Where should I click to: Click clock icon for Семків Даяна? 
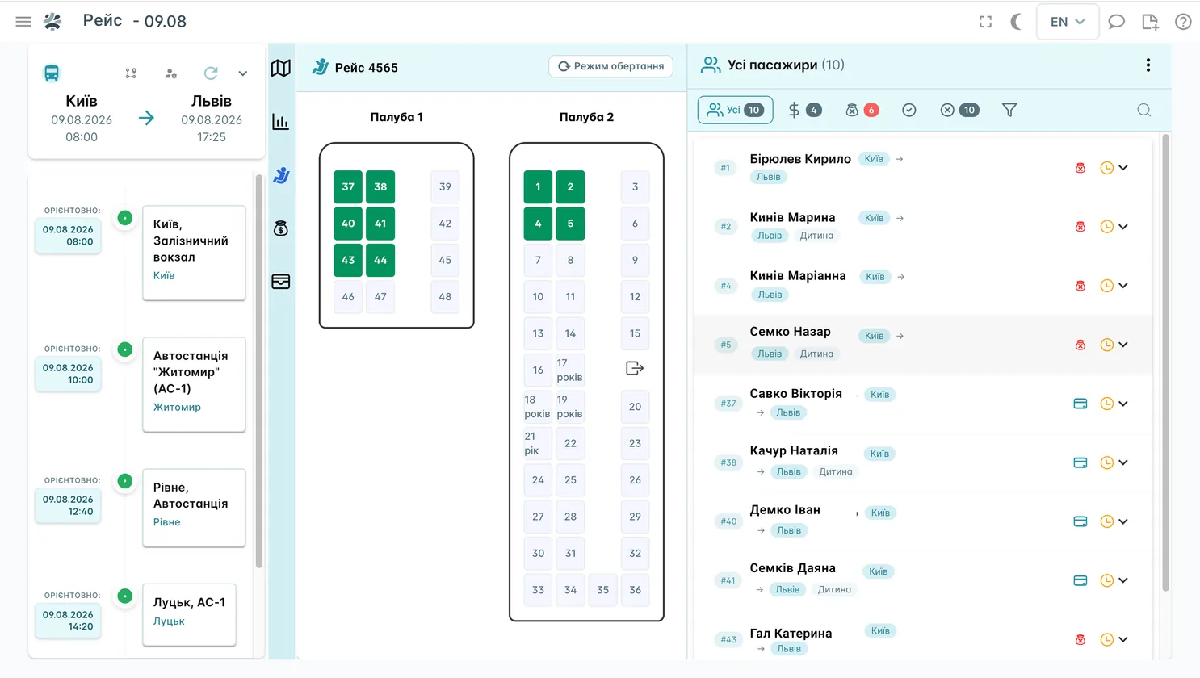pyautogui.click(x=1107, y=580)
